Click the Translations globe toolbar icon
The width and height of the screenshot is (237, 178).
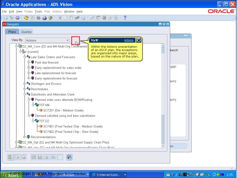(104, 18)
